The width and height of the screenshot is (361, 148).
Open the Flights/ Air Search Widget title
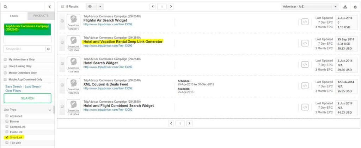click(x=105, y=20)
